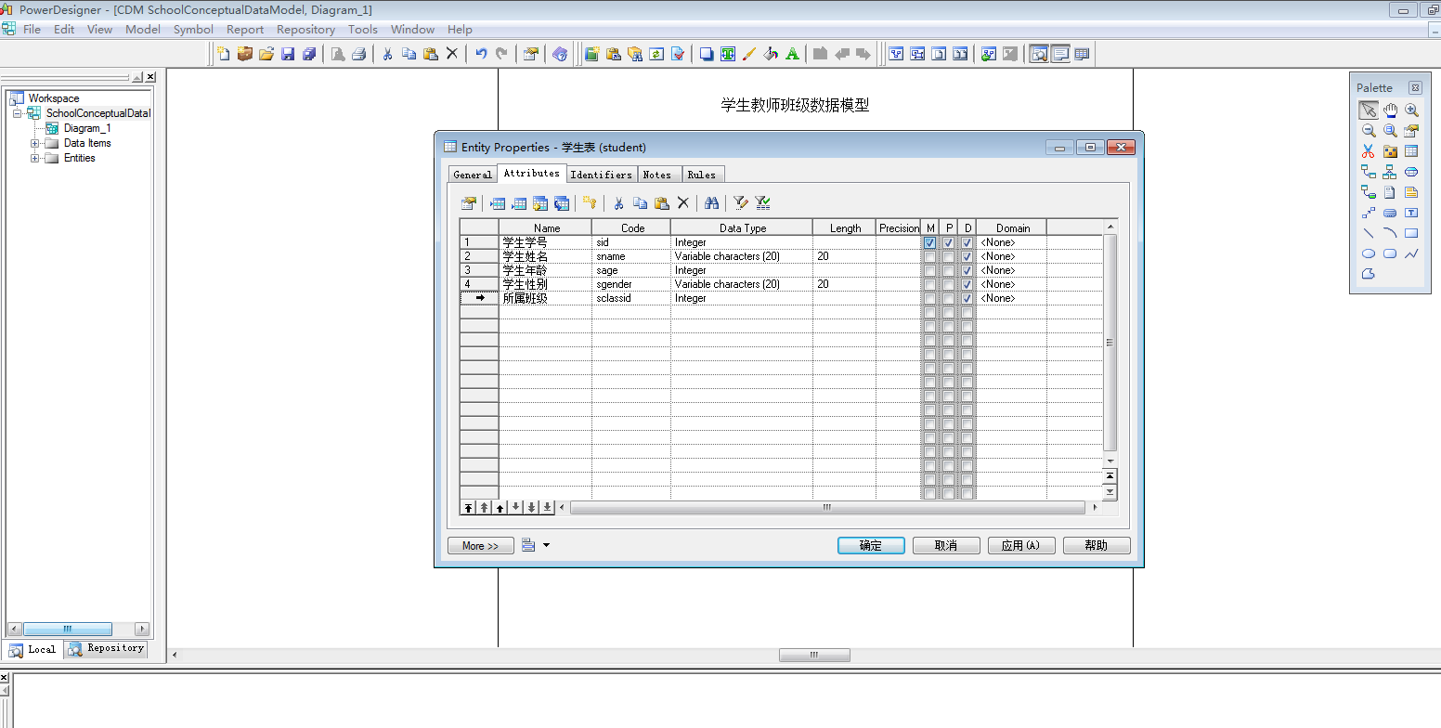Viewport: 1441px width, 728px height.
Task: Switch to the General tab
Action: coord(473,174)
